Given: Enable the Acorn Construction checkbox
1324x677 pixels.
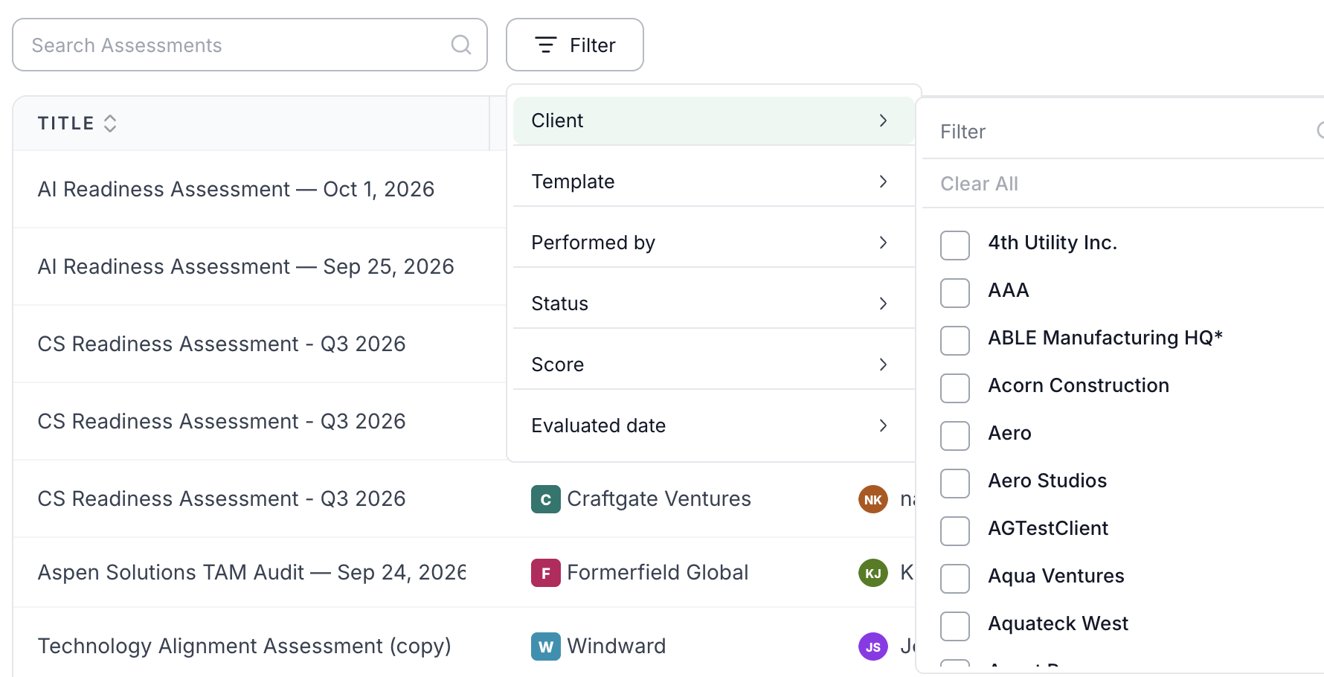Looking at the screenshot, I should [x=955, y=388].
